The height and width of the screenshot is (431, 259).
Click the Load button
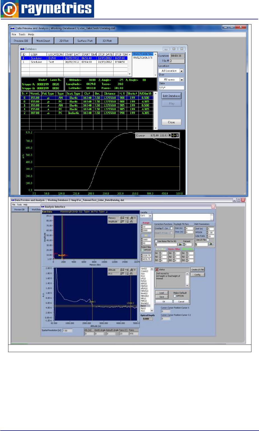162,293
